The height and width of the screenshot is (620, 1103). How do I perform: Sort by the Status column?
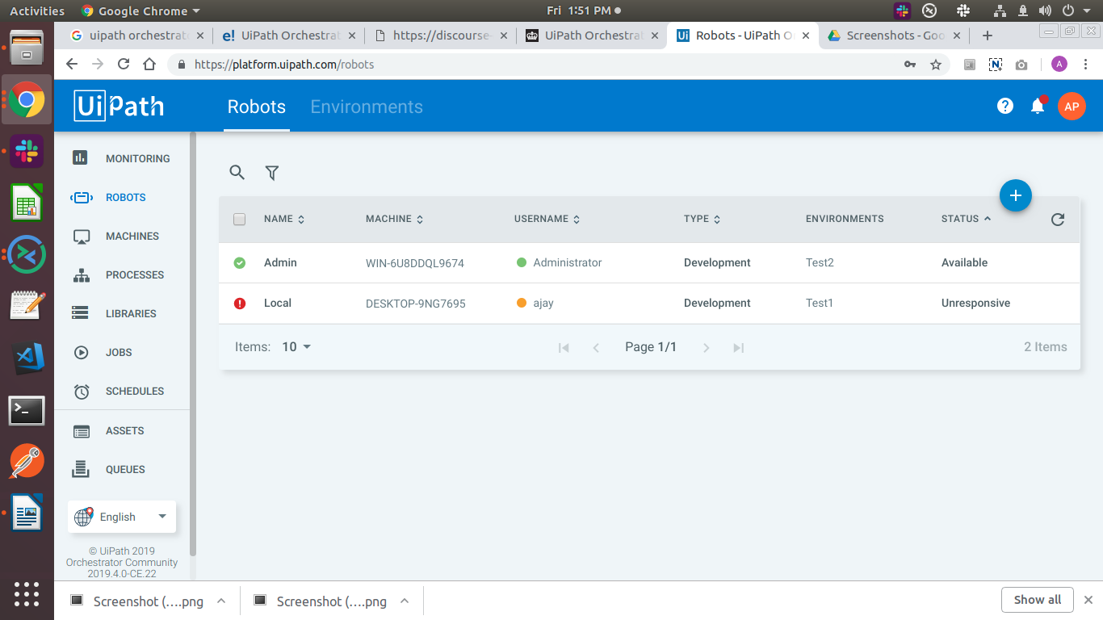[966, 219]
